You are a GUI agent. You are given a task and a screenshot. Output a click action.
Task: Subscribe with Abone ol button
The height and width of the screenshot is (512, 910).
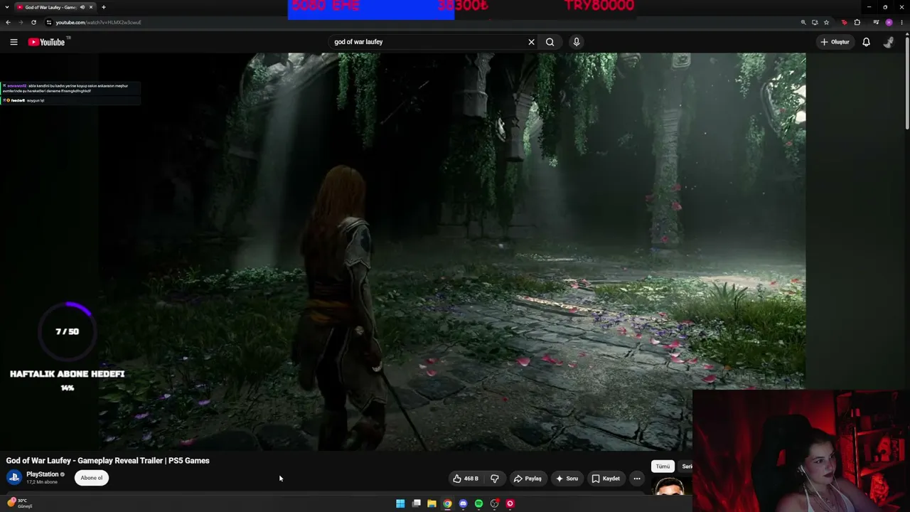point(92,478)
